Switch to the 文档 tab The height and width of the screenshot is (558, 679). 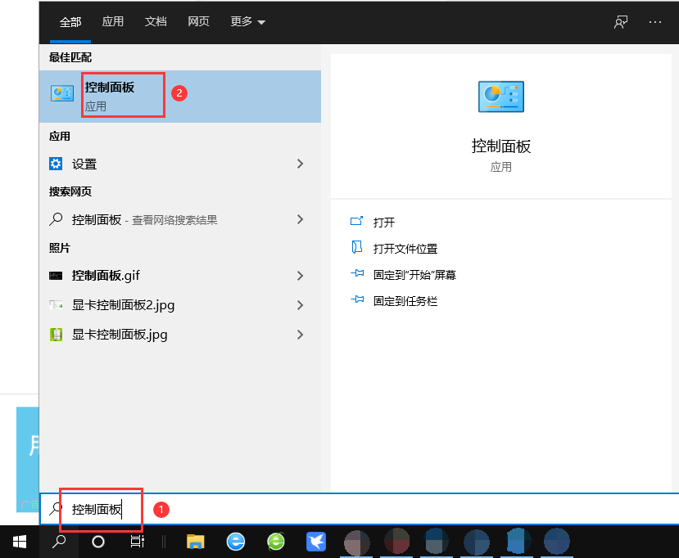[156, 22]
